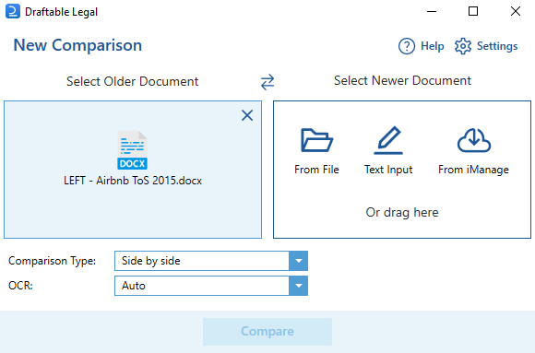
Task: Open Settings via the gear icon
Action: coord(463,46)
